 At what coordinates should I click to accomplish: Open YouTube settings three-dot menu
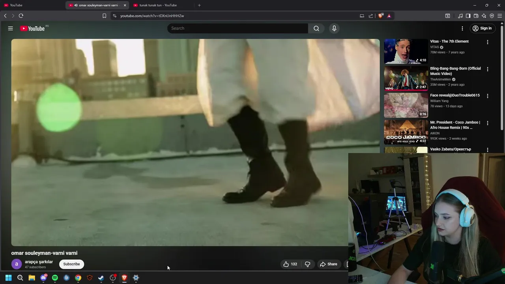[462, 28]
